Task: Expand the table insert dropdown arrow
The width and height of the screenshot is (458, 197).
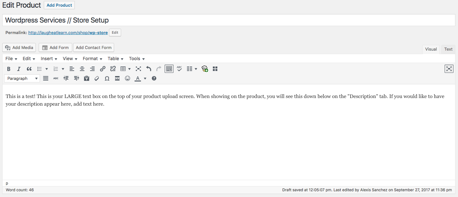Action: 129,69
